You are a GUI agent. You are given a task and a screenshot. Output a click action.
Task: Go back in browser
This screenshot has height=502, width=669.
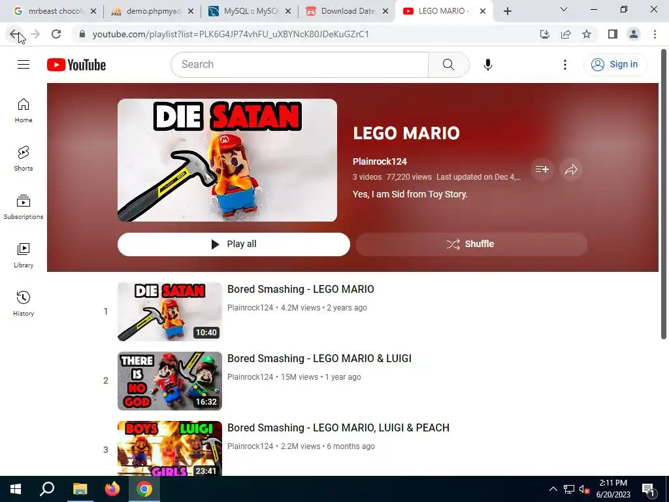coord(14,34)
